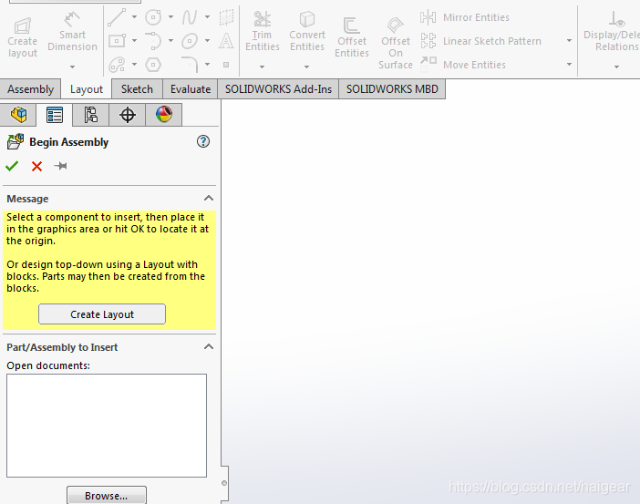
Task: Click the Create Layout button in Message
Action: [102, 314]
